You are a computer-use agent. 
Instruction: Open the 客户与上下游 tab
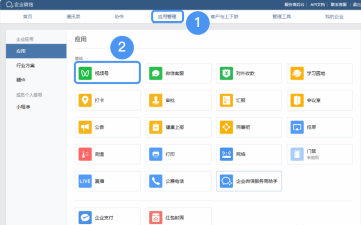tap(224, 17)
